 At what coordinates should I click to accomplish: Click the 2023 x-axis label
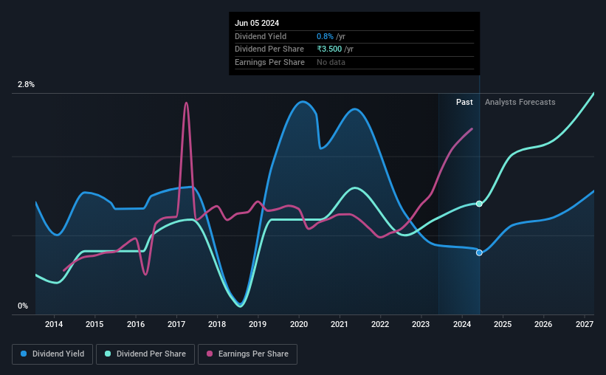(x=421, y=324)
